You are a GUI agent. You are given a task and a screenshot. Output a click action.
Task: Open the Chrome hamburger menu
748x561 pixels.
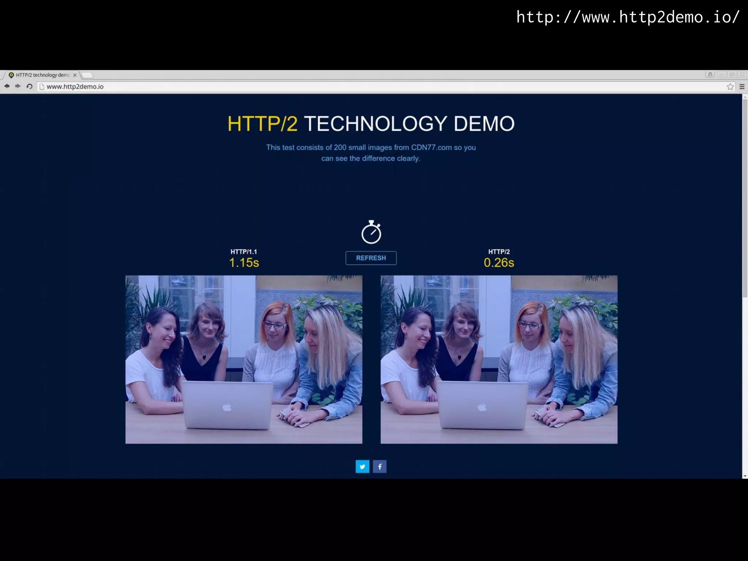pos(742,87)
